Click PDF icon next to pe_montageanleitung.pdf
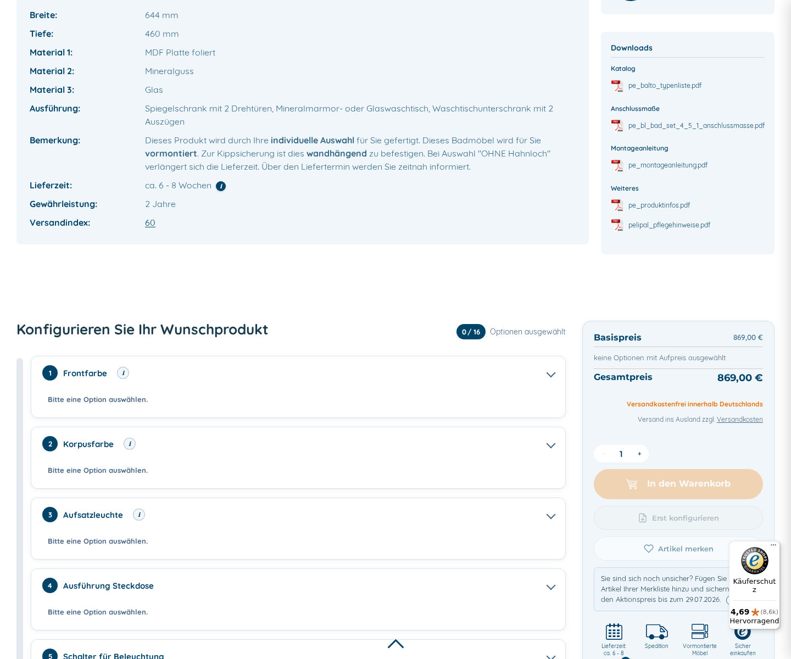 tap(617, 165)
